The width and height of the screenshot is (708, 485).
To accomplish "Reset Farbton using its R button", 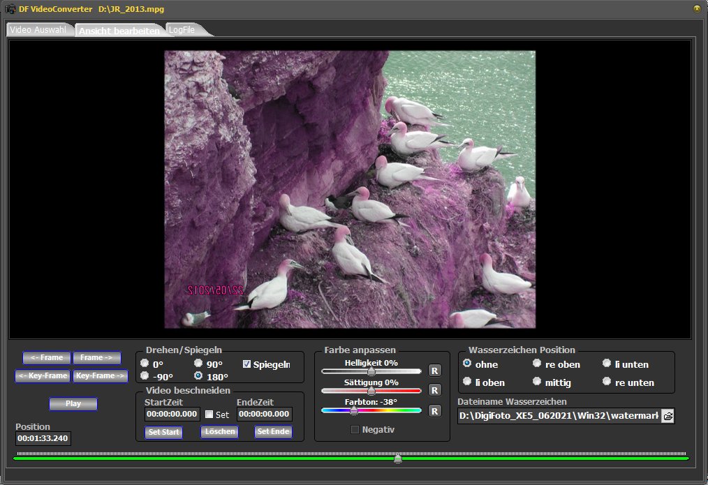I will (434, 411).
